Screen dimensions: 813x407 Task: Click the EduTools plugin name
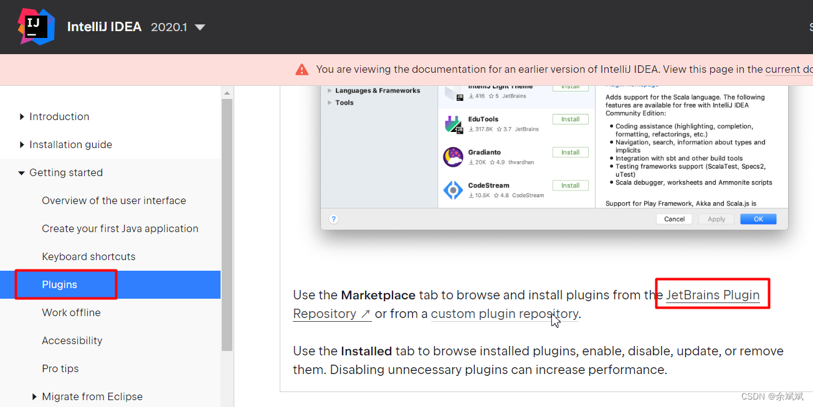[483, 119]
